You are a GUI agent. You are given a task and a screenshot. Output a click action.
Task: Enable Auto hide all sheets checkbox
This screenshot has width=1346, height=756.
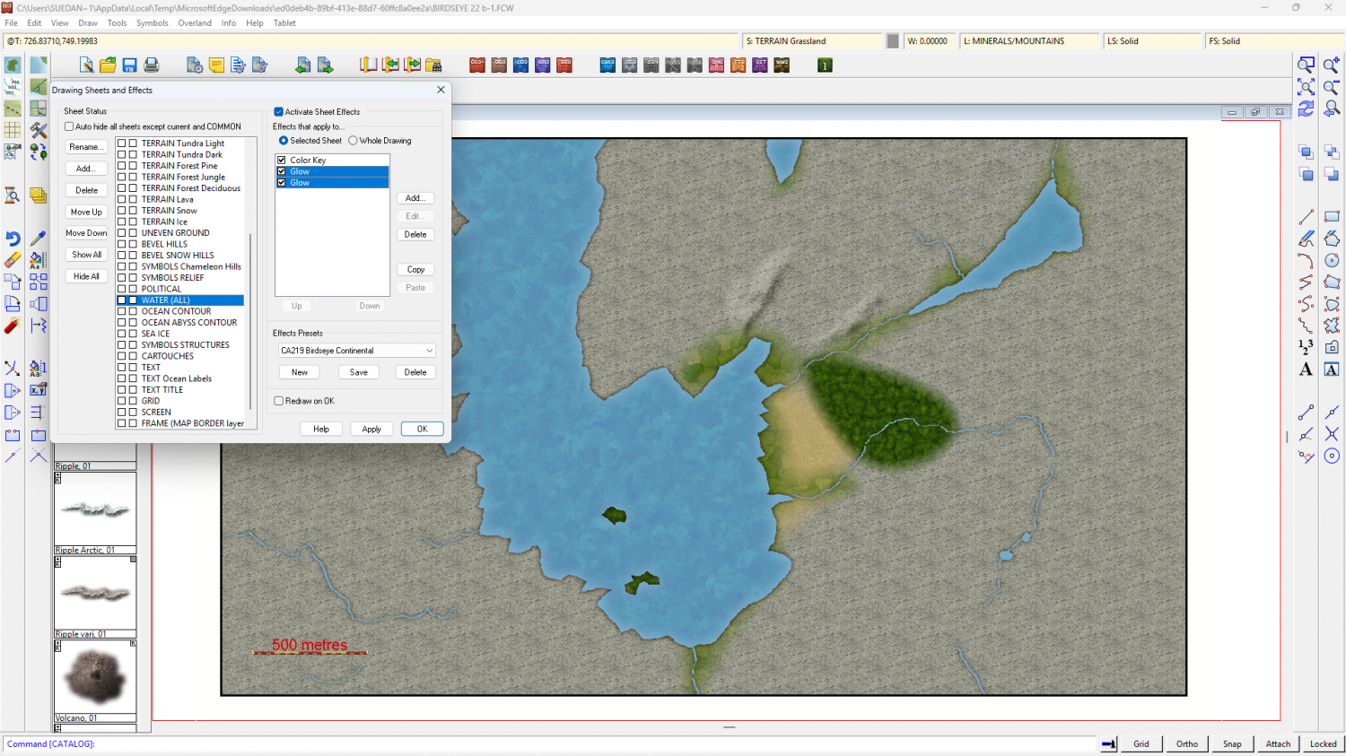[x=69, y=126]
